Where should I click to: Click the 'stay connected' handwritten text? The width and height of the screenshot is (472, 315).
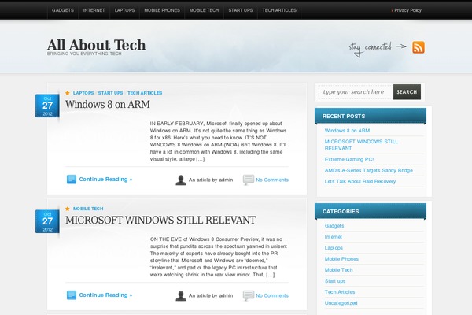click(371, 49)
